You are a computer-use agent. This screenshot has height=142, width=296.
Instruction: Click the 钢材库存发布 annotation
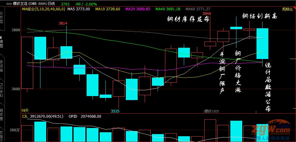click(188, 19)
